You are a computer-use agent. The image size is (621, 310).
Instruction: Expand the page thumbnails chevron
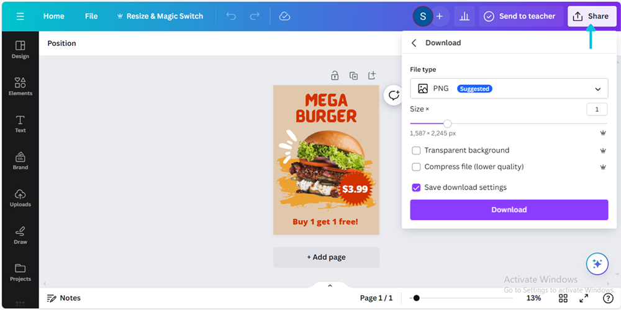(330, 285)
